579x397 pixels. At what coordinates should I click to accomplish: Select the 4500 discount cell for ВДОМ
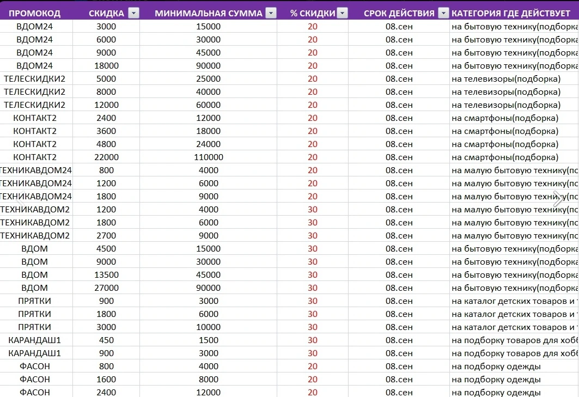point(106,249)
